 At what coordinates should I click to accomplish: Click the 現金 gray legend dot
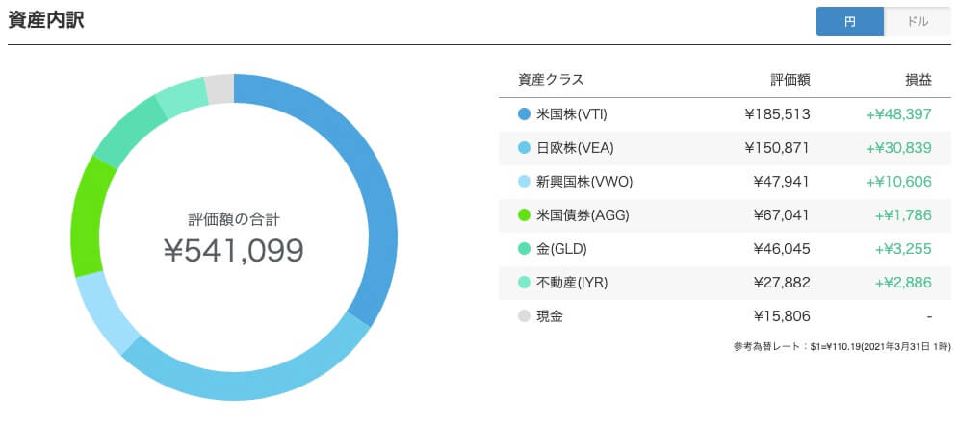click(x=524, y=316)
